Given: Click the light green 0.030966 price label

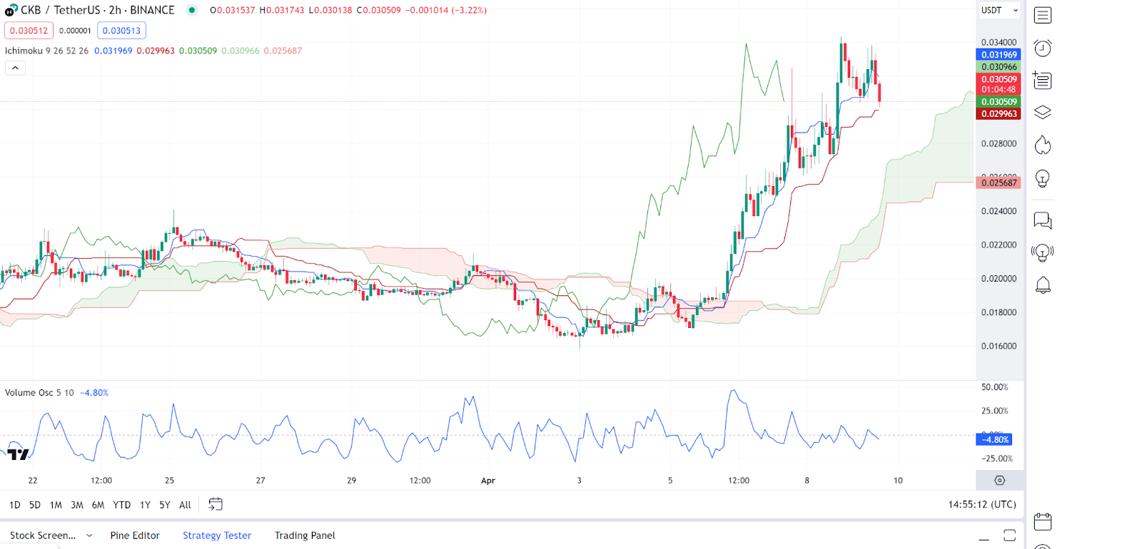Looking at the screenshot, I should click(x=999, y=67).
